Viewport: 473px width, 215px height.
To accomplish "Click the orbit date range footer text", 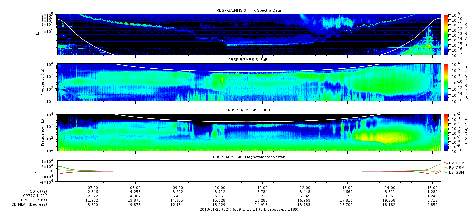I will tap(249, 209).
